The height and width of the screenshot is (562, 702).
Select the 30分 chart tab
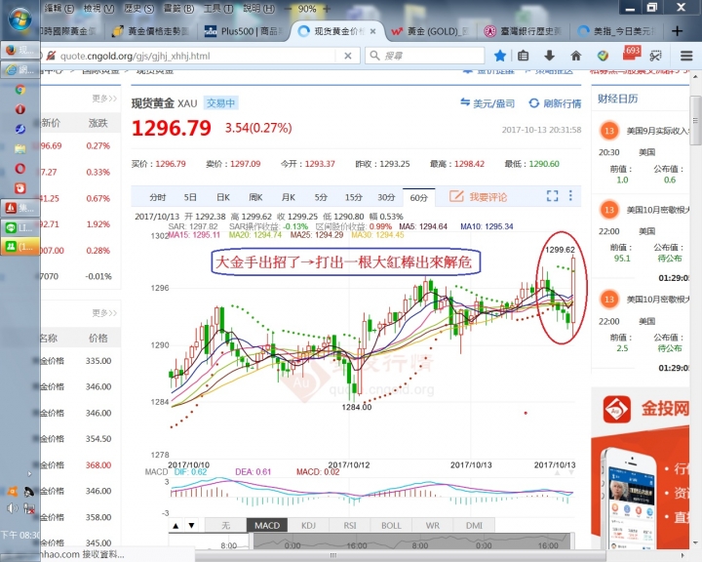pos(386,197)
